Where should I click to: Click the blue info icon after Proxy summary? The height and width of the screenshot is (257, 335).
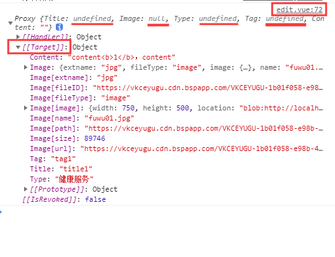tap(59, 27)
